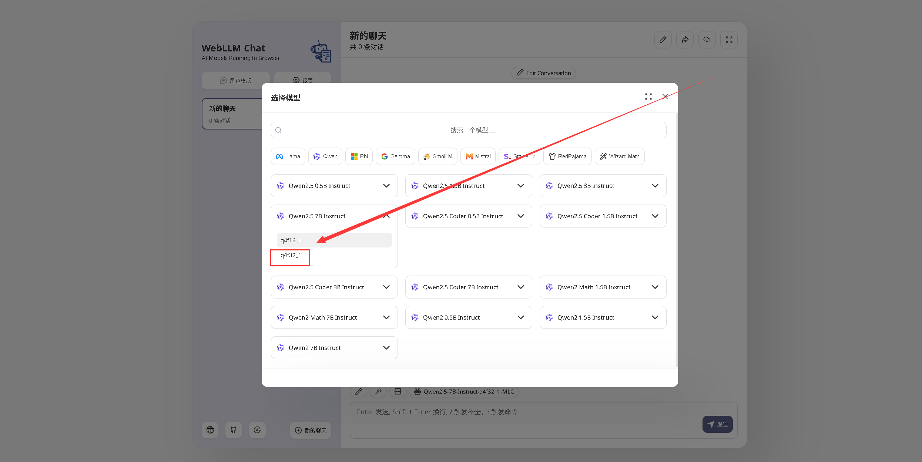This screenshot has height=462, width=922.
Task: Open the GitHub icon in sidebar
Action: 234,430
